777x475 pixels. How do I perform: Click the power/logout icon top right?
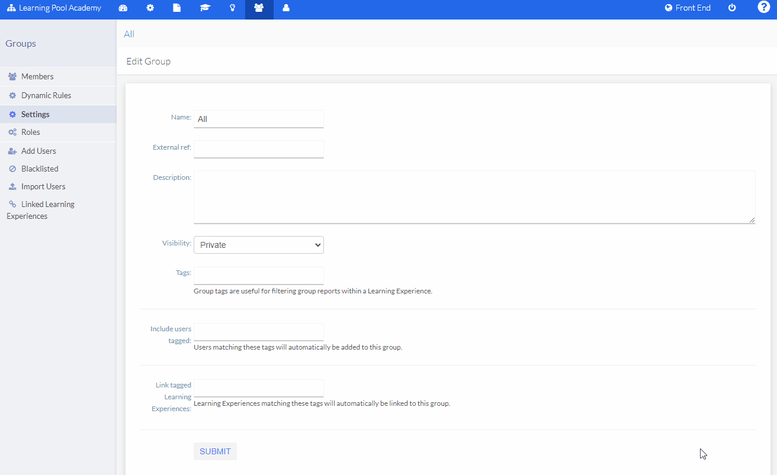point(732,8)
